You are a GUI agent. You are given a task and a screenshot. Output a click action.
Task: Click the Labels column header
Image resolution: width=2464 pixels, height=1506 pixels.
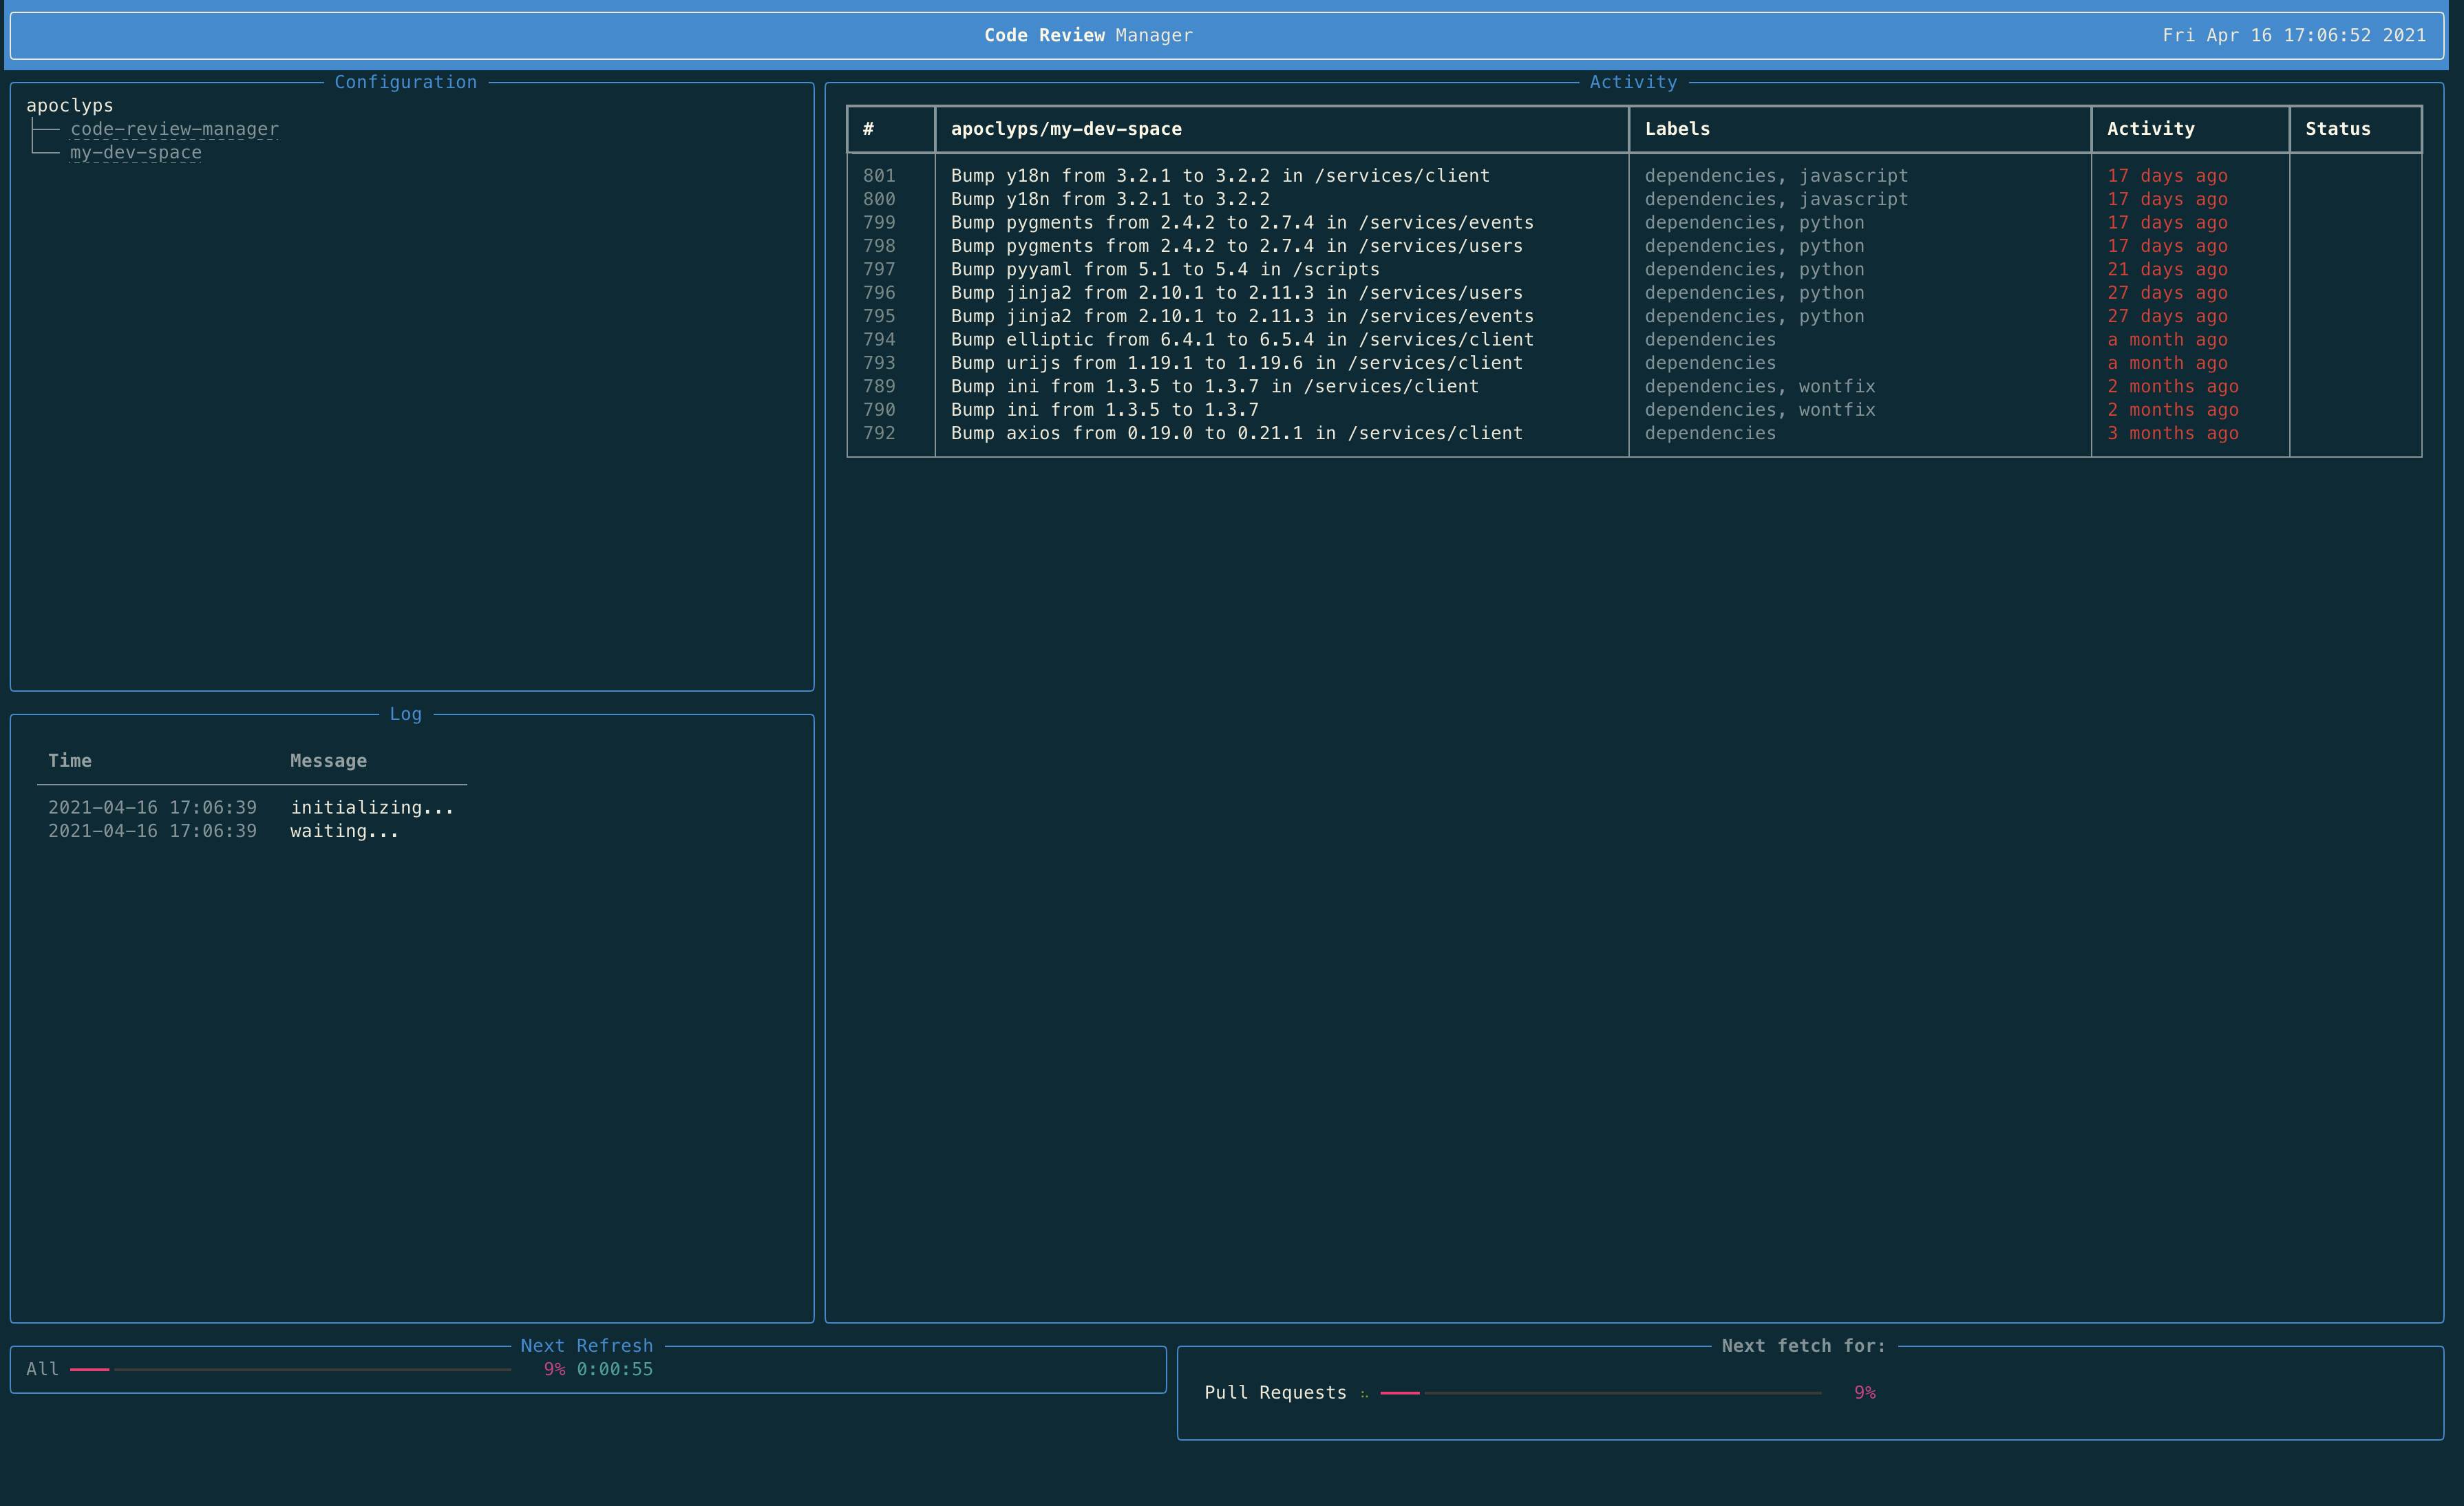1677,129
